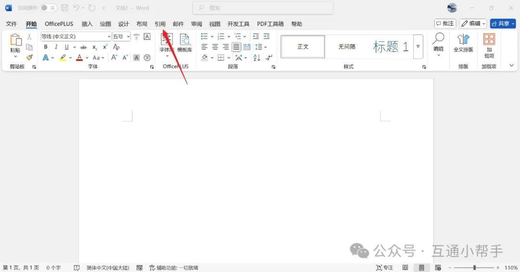Open 全文排版 full-text layout tool

(x=463, y=43)
